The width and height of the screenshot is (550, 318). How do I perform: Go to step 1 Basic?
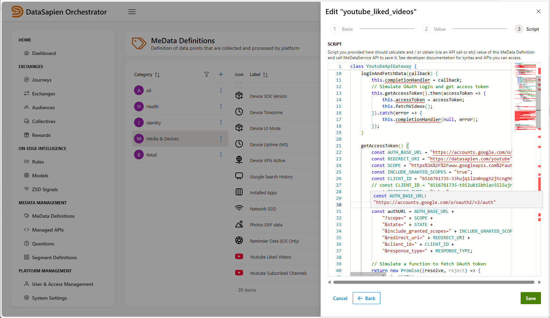342,29
